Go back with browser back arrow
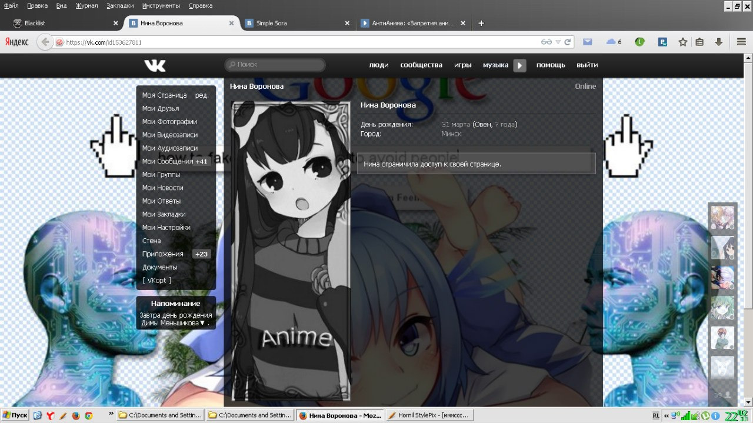Screen dimensions: 753x423 (x=45, y=42)
